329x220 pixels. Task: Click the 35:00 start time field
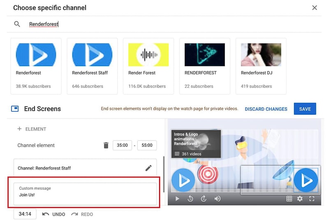point(122,145)
